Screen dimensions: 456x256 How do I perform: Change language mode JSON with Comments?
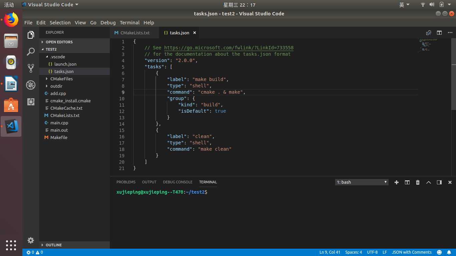click(412, 252)
